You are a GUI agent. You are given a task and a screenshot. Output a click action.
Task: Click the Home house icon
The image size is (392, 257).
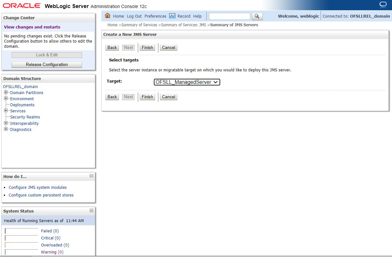pyautogui.click(x=108, y=16)
